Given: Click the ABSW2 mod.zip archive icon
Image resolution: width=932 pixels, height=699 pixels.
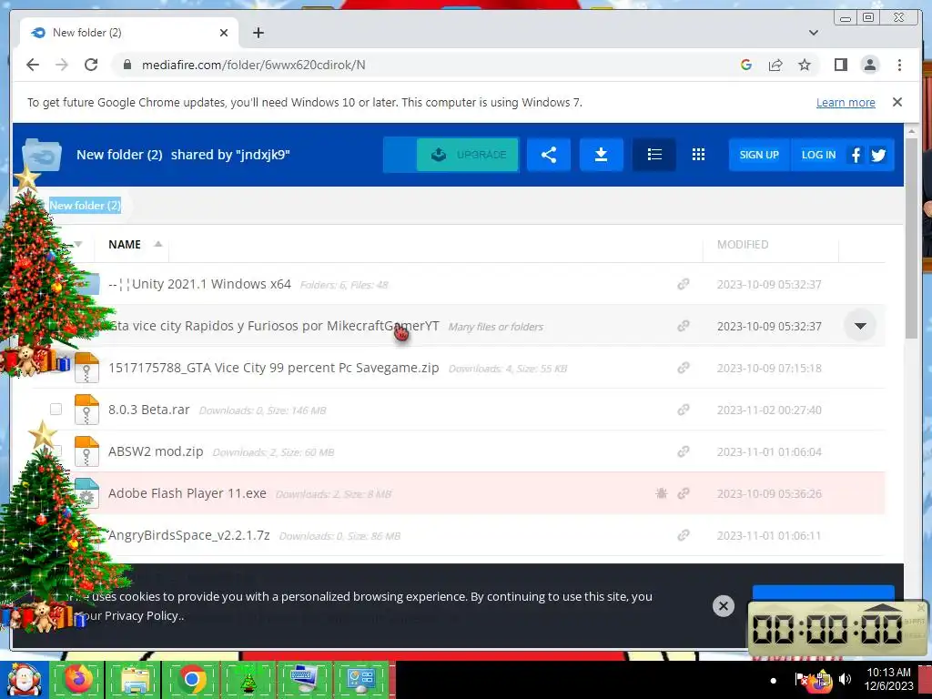Looking at the screenshot, I should click(x=86, y=451).
